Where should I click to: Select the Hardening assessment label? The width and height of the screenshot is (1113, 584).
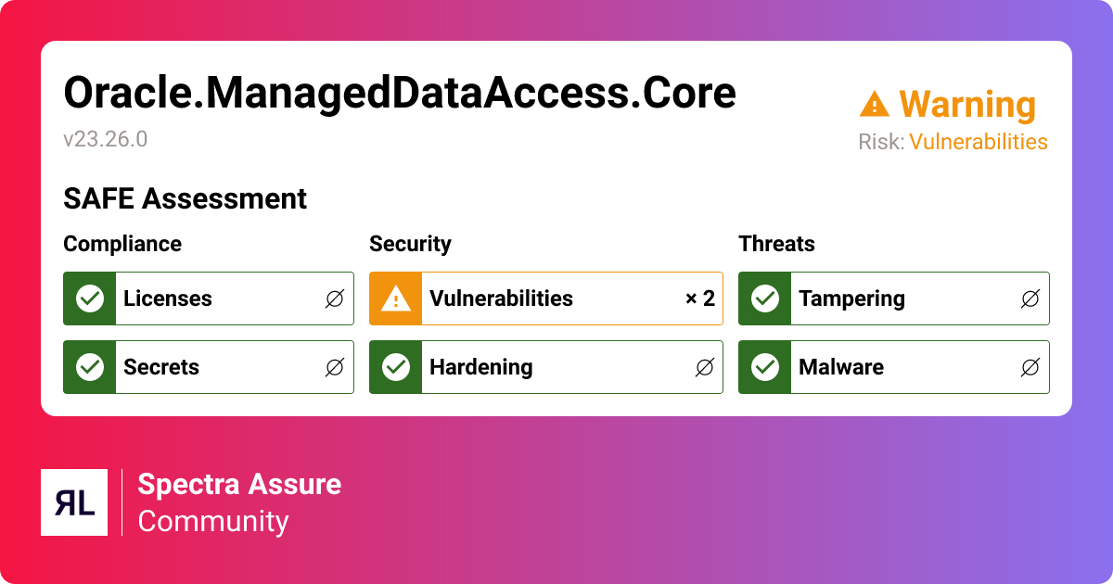pos(480,367)
